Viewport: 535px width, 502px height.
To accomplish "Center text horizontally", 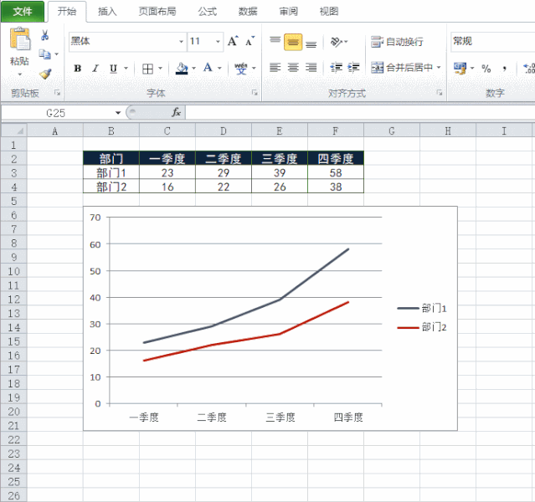I will [293, 68].
